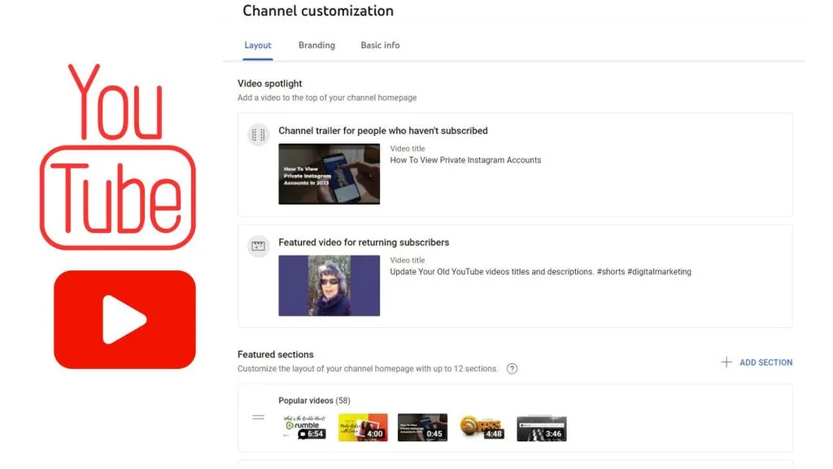Click the plus icon beside ADD SECTION
Viewport: 833px width, 469px height.
[726, 362]
